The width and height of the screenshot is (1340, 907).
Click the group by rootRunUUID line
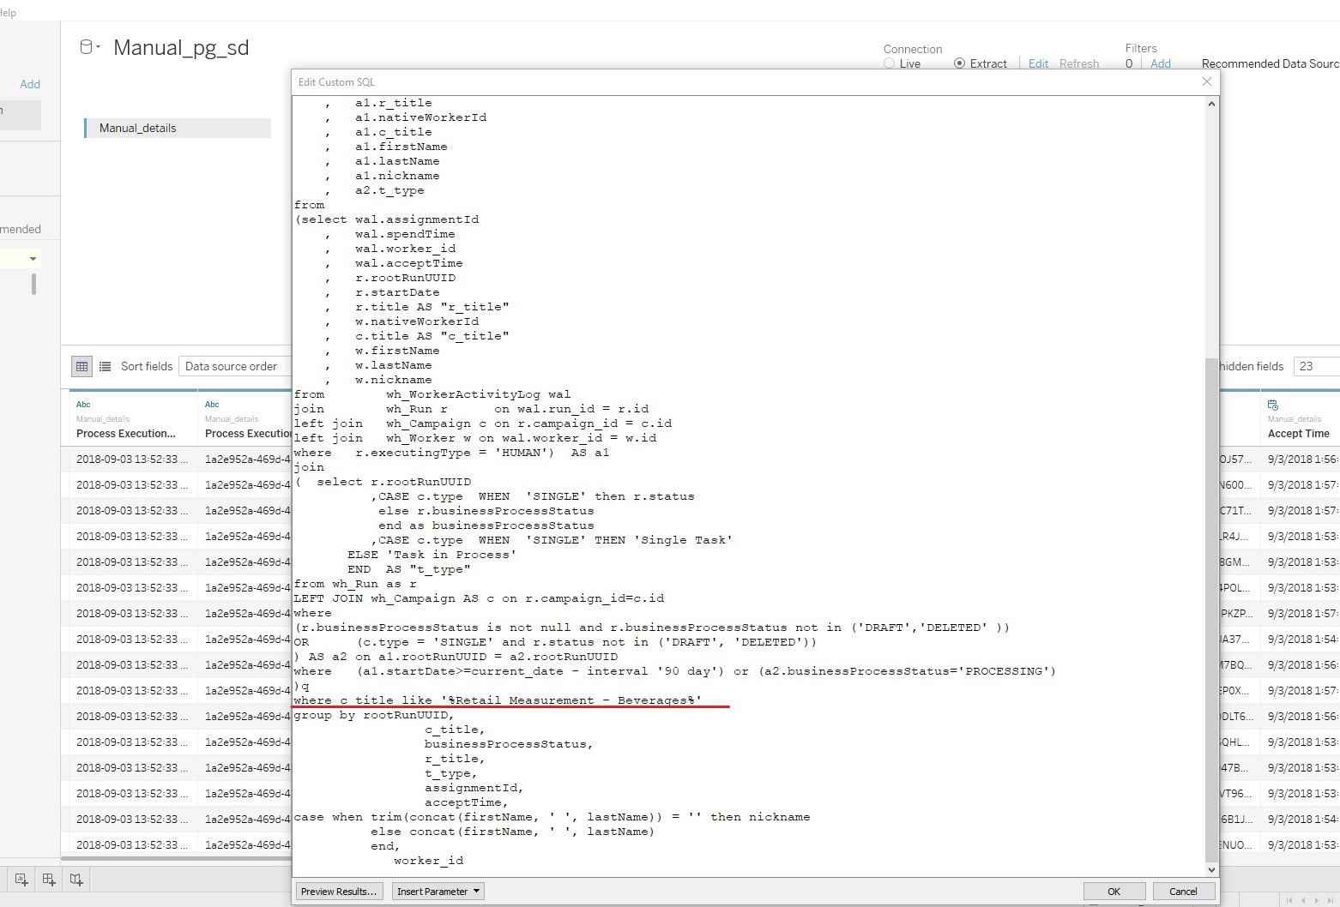(x=374, y=715)
